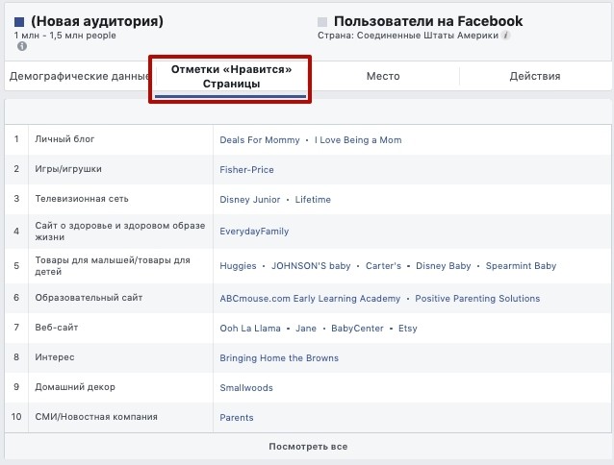The width and height of the screenshot is (614, 465).
Task: Open the Fisher-Price page link
Action: click(x=246, y=170)
